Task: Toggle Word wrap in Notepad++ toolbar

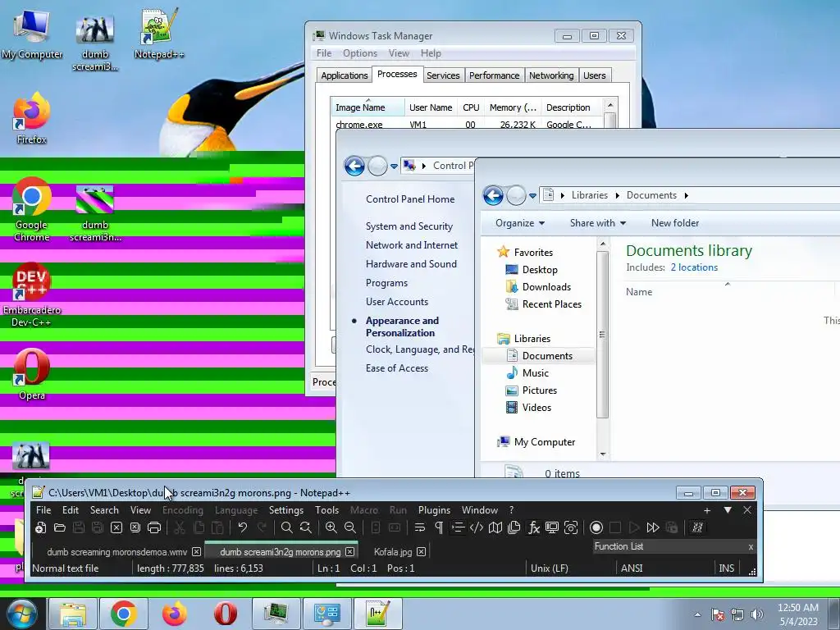Action: coord(419,527)
